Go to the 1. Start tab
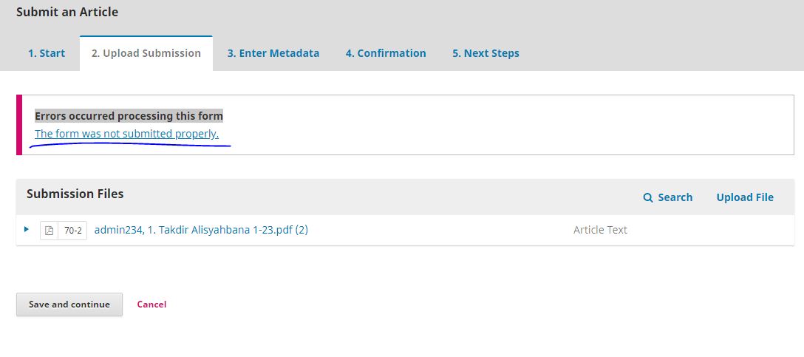Screen dimensions: 804x357 47,53
